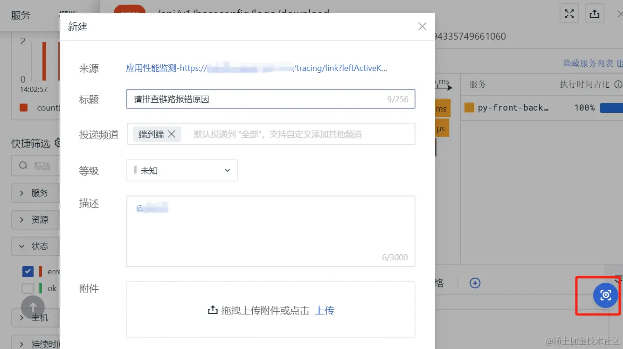The height and width of the screenshot is (349, 623).
Task: Switch to the 服务 tab at top left
Action: [x=21, y=15]
